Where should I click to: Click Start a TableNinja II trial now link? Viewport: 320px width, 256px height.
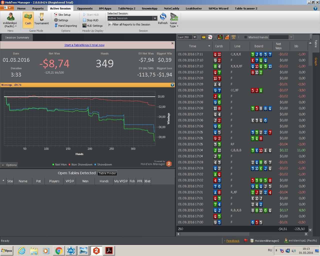(x=84, y=45)
